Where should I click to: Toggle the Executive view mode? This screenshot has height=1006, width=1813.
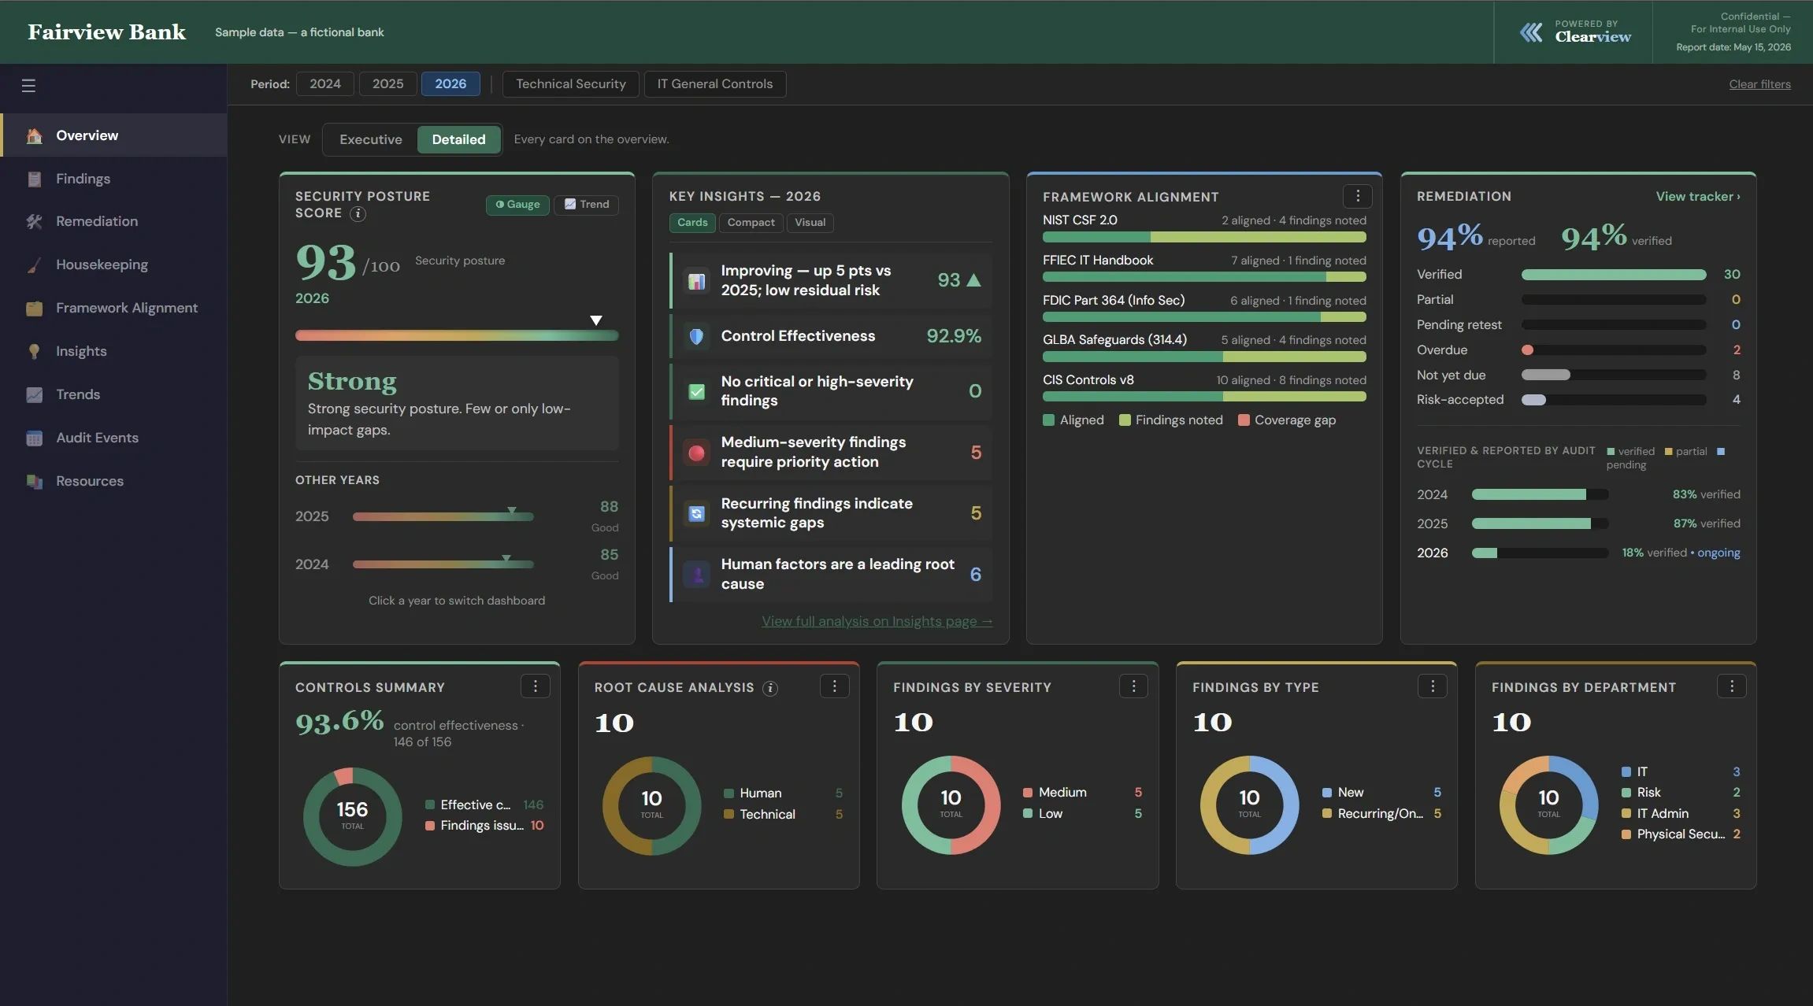click(370, 139)
